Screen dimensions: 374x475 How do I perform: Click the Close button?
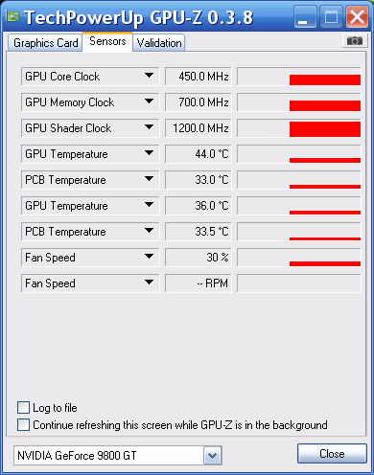(332, 453)
